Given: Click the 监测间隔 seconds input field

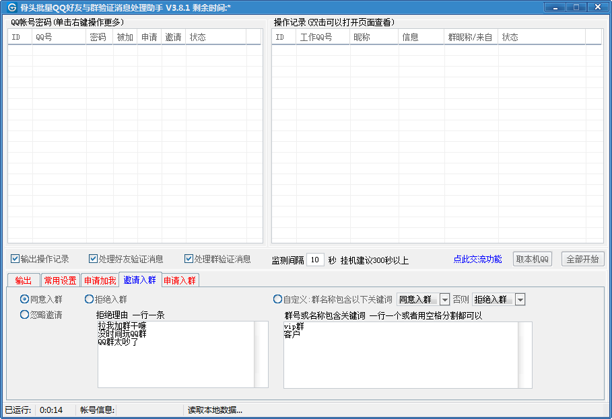Looking at the screenshot, I should pyautogui.click(x=316, y=260).
